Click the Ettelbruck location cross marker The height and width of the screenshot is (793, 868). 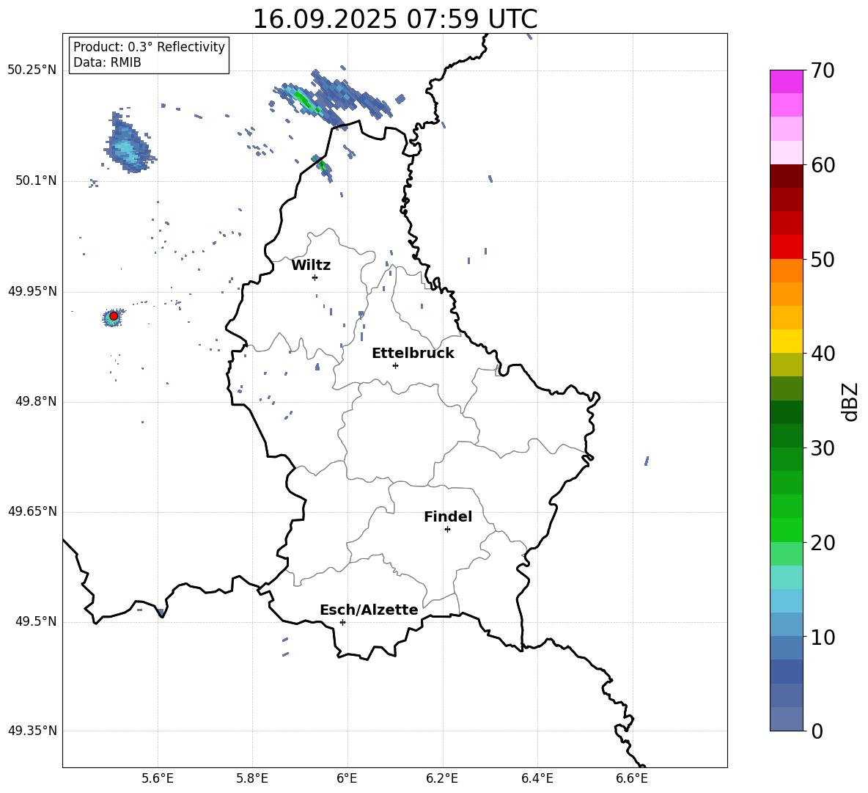click(x=395, y=365)
